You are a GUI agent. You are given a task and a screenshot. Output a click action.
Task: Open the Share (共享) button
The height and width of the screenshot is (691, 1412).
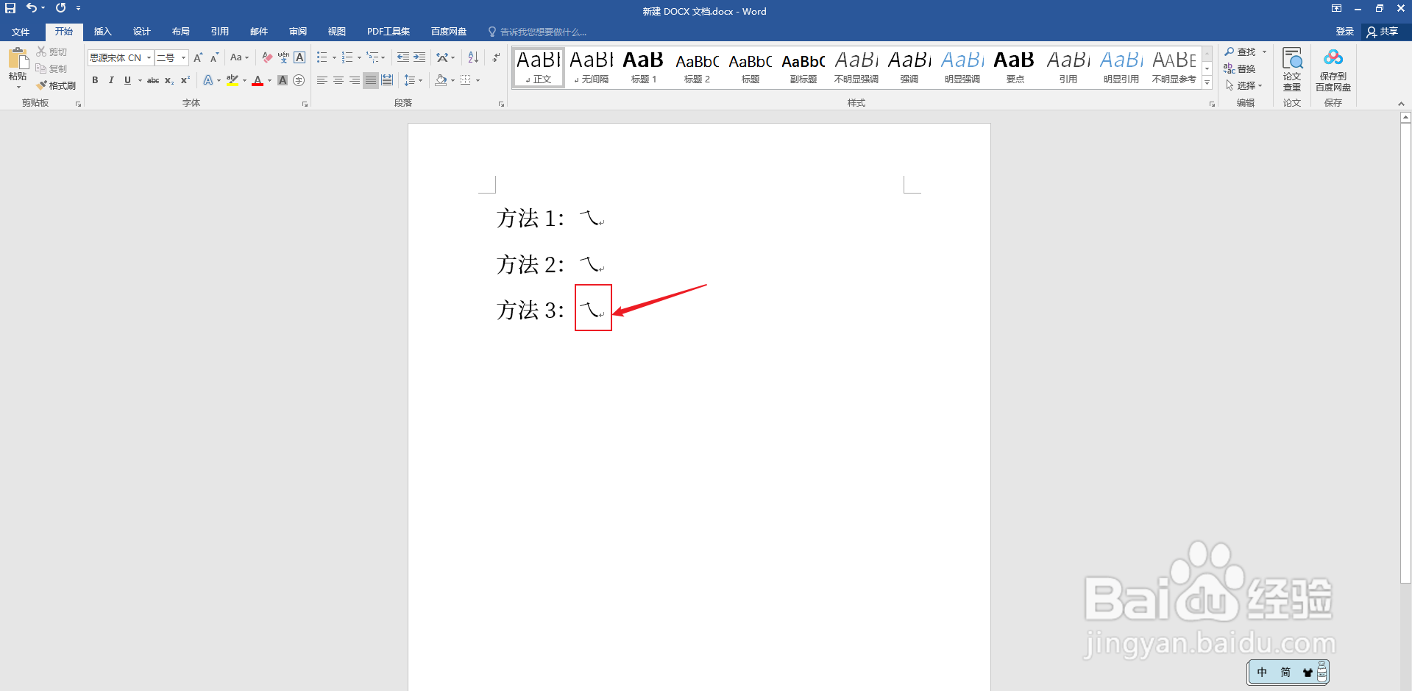(1383, 32)
